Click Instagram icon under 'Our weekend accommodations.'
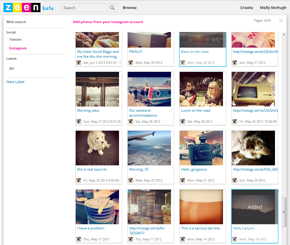Viewport: 290px width, 245px height. [x=131, y=121]
